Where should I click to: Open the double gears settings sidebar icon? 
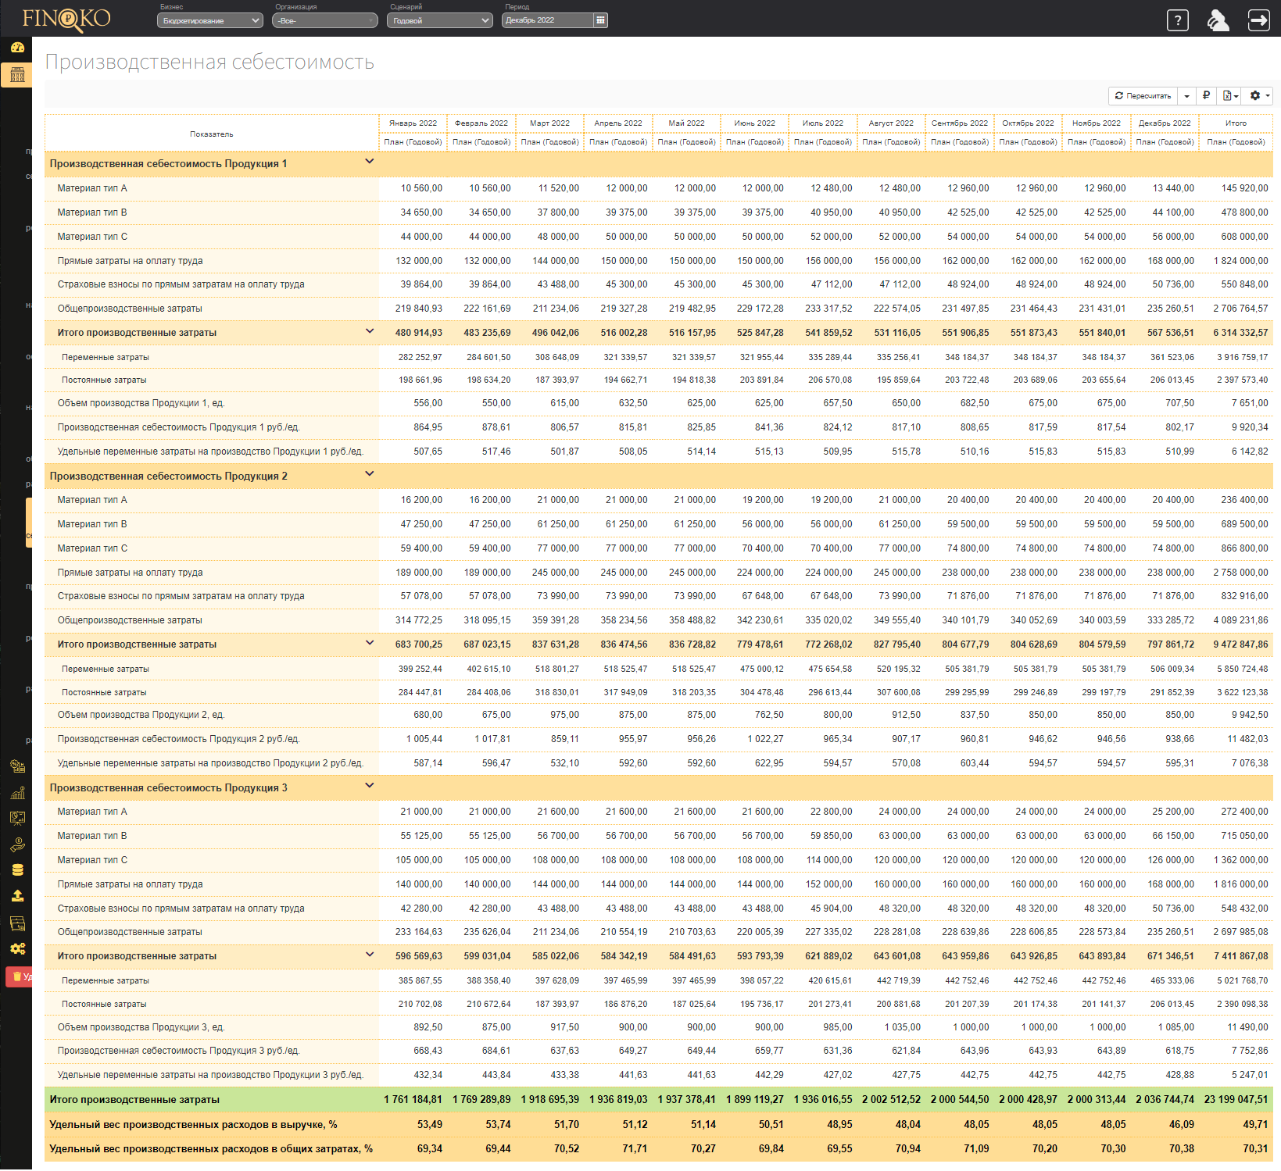coord(17,948)
